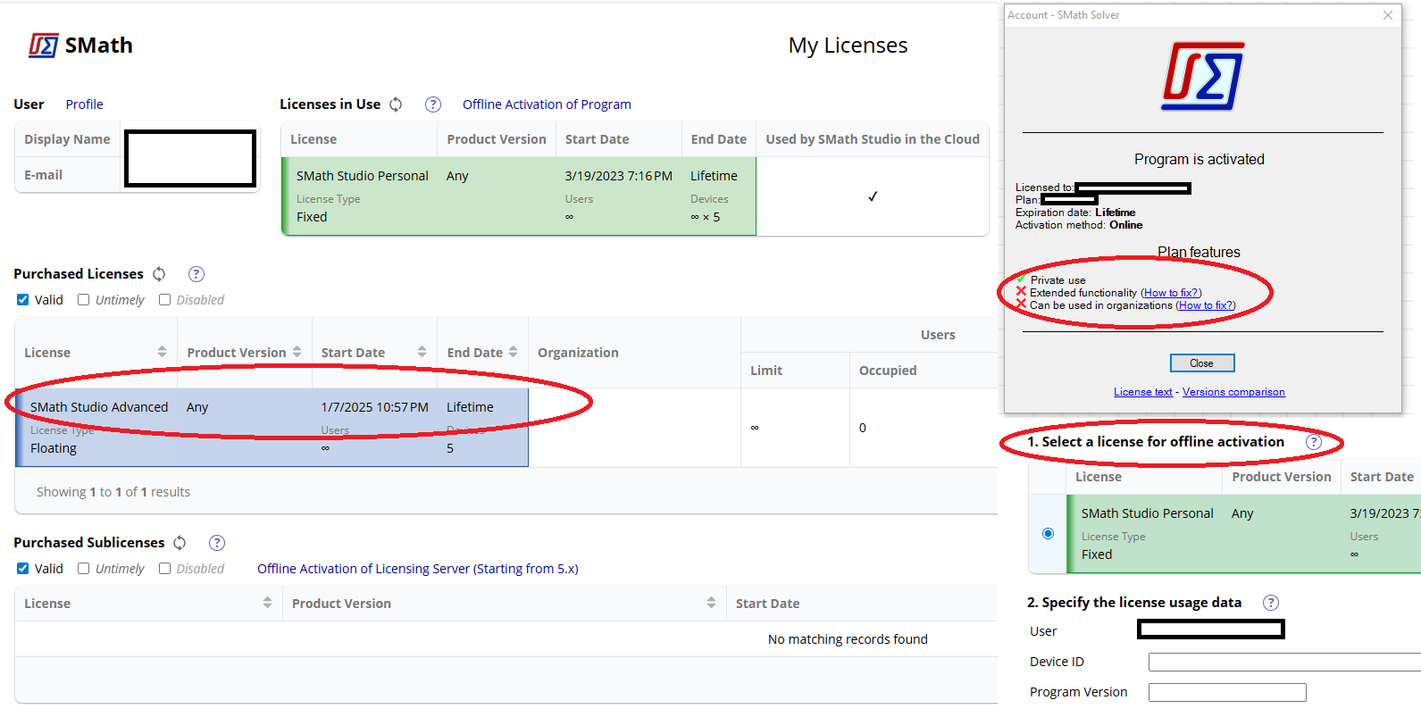Open Offline Activation of Program link
Image resolution: width=1421 pixels, height=717 pixels.
click(x=547, y=104)
